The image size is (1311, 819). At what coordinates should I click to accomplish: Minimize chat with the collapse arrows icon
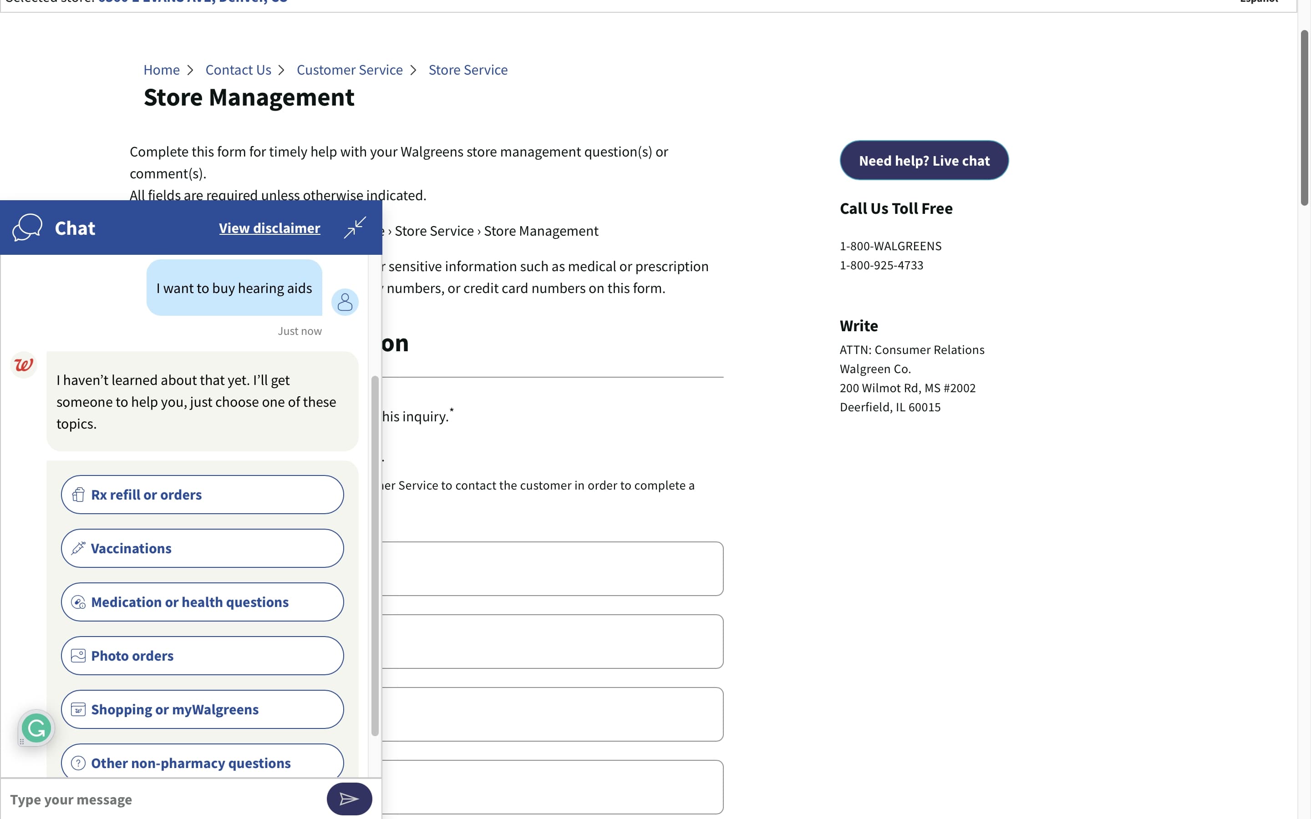tap(355, 227)
